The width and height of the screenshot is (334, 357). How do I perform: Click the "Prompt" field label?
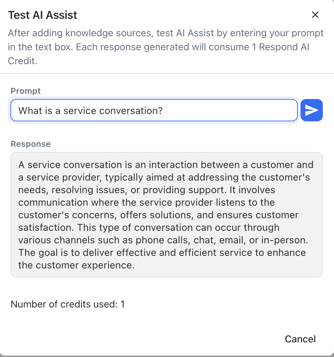click(x=26, y=91)
